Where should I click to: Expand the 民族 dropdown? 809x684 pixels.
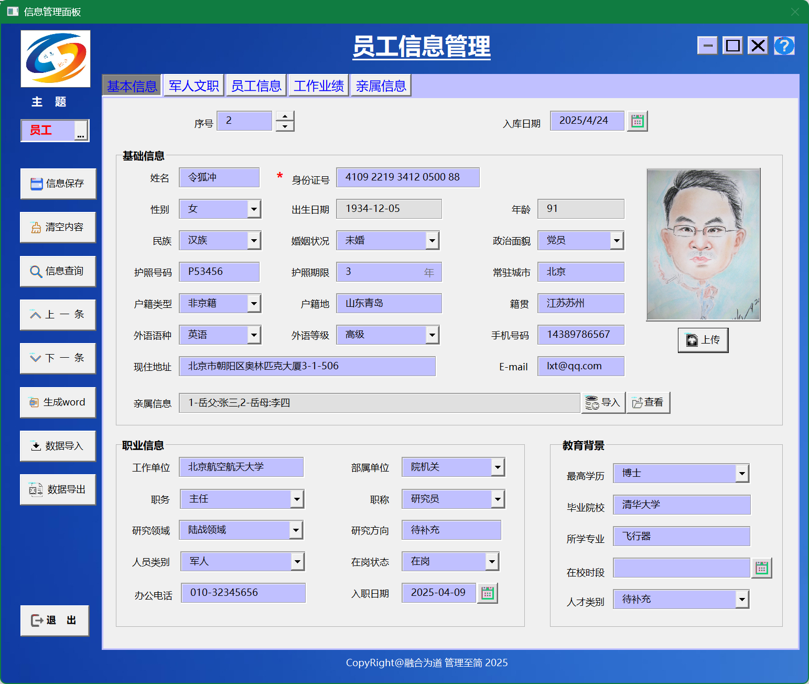254,240
